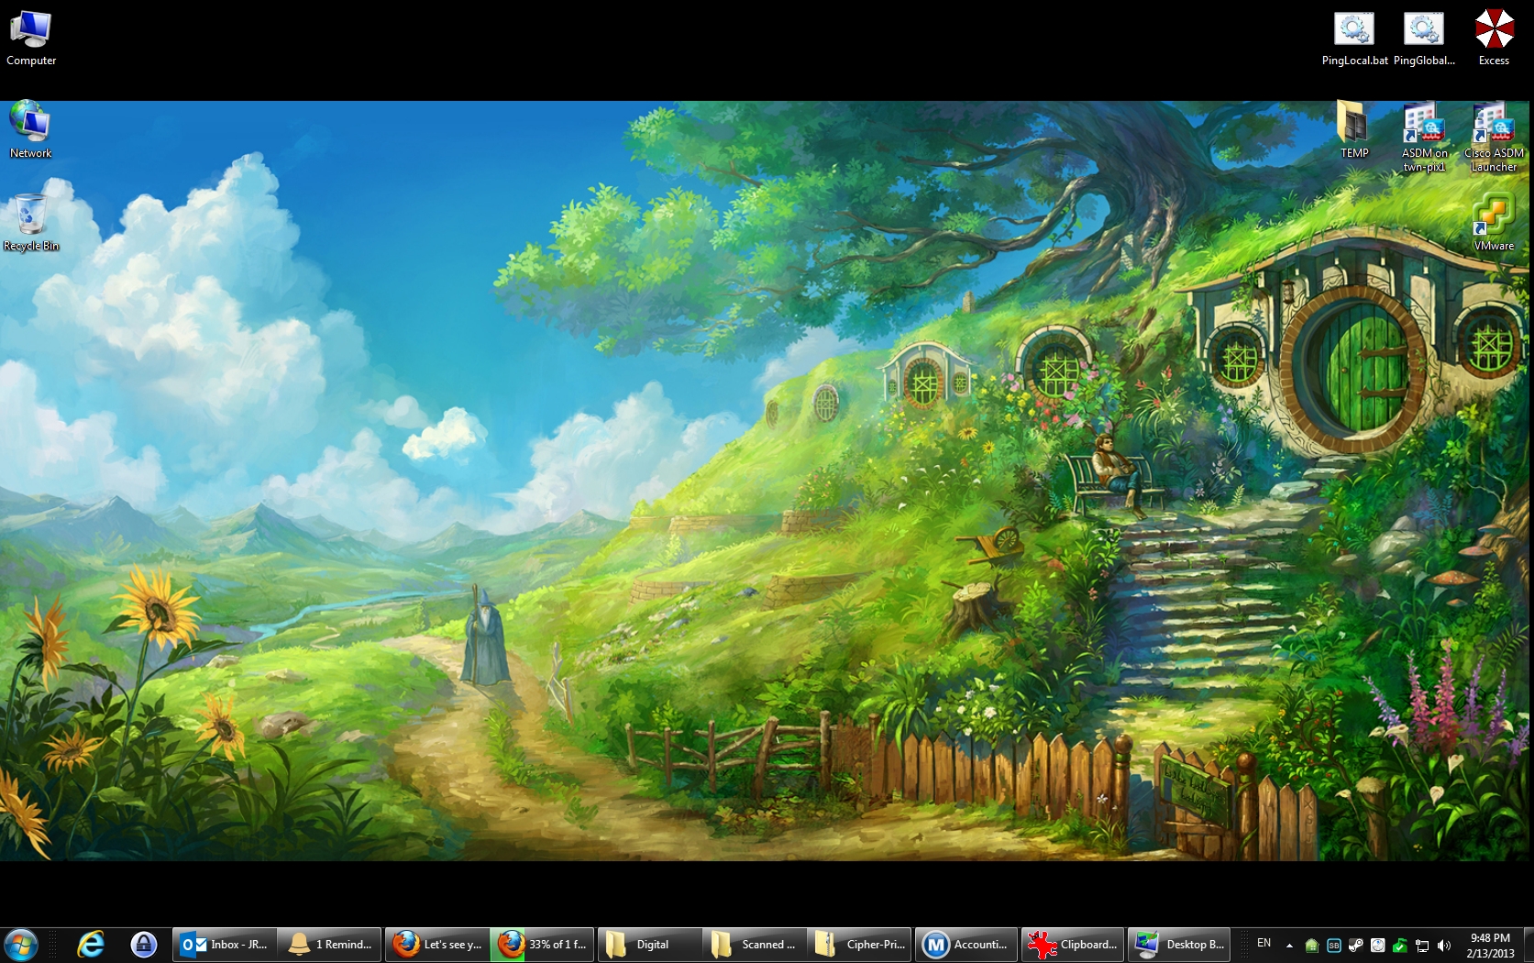
Task: Select the Recycle Bin icon
Action: point(30,223)
